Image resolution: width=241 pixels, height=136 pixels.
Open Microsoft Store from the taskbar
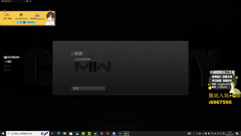71,133
